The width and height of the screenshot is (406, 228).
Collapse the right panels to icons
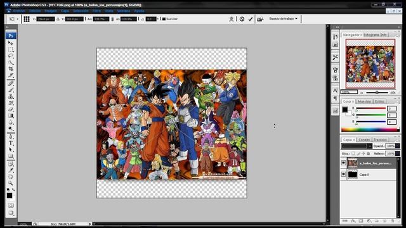[x=399, y=27]
